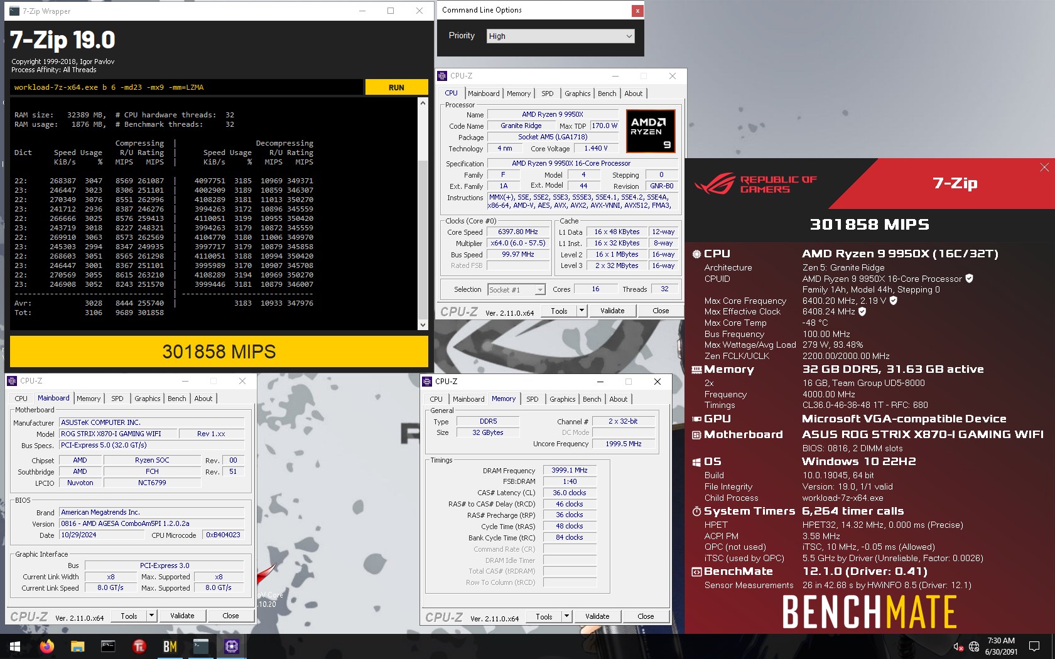This screenshot has height=659, width=1055.
Task: Click the muted volume icon in the system tray
Action: (x=958, y=646)
